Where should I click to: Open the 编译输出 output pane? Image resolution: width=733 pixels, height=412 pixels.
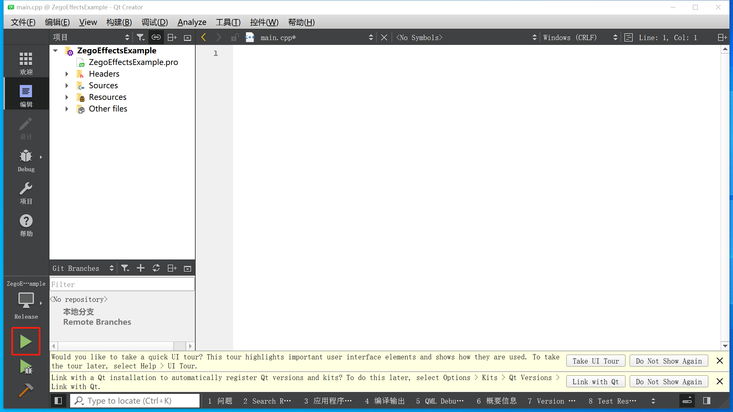385,401
